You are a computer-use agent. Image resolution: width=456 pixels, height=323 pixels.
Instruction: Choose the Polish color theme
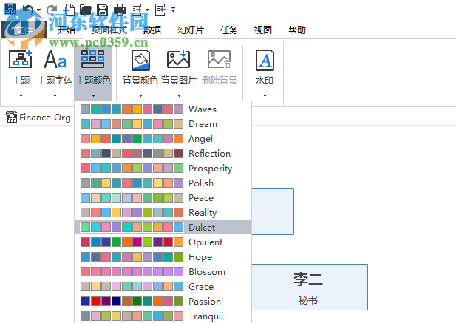point(163,183)
